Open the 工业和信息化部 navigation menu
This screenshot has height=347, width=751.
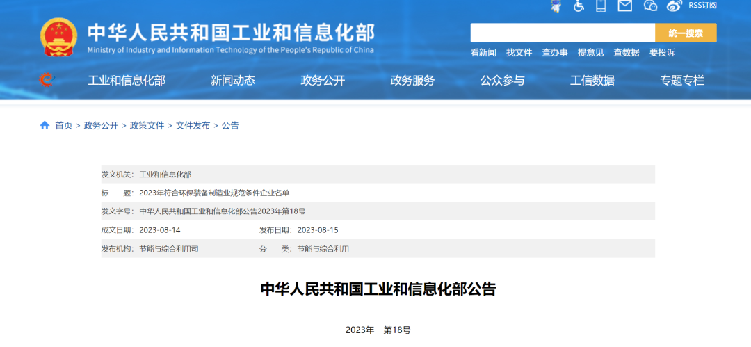127,81
